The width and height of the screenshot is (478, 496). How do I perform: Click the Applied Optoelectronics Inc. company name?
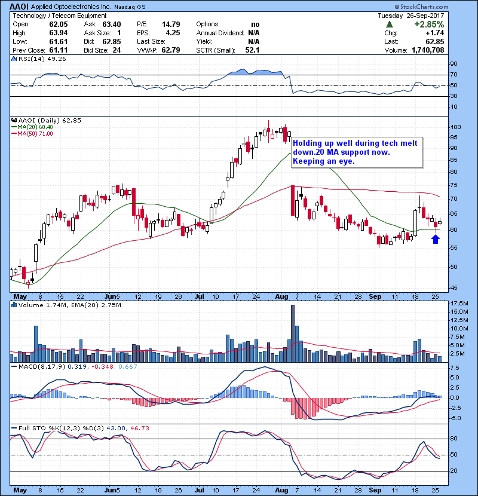click(x=71, y=7)
